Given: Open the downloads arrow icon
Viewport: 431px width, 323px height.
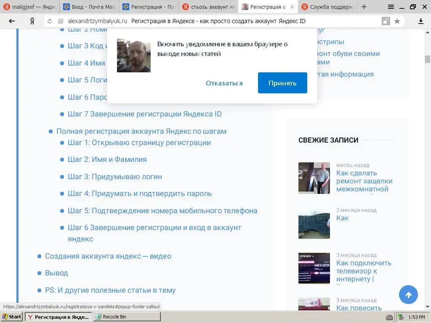Looking at the screenshot, I should (x=420, y=21).
